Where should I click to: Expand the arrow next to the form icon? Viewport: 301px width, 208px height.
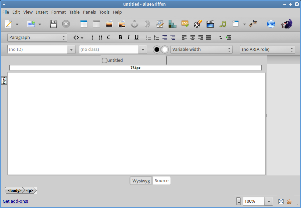244,24
